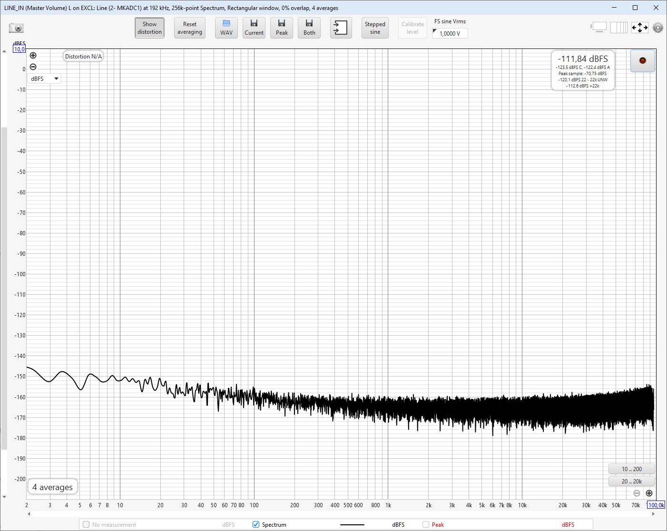
Task: Enable Peak trace checkbox
Action: [x=426, y=524]
